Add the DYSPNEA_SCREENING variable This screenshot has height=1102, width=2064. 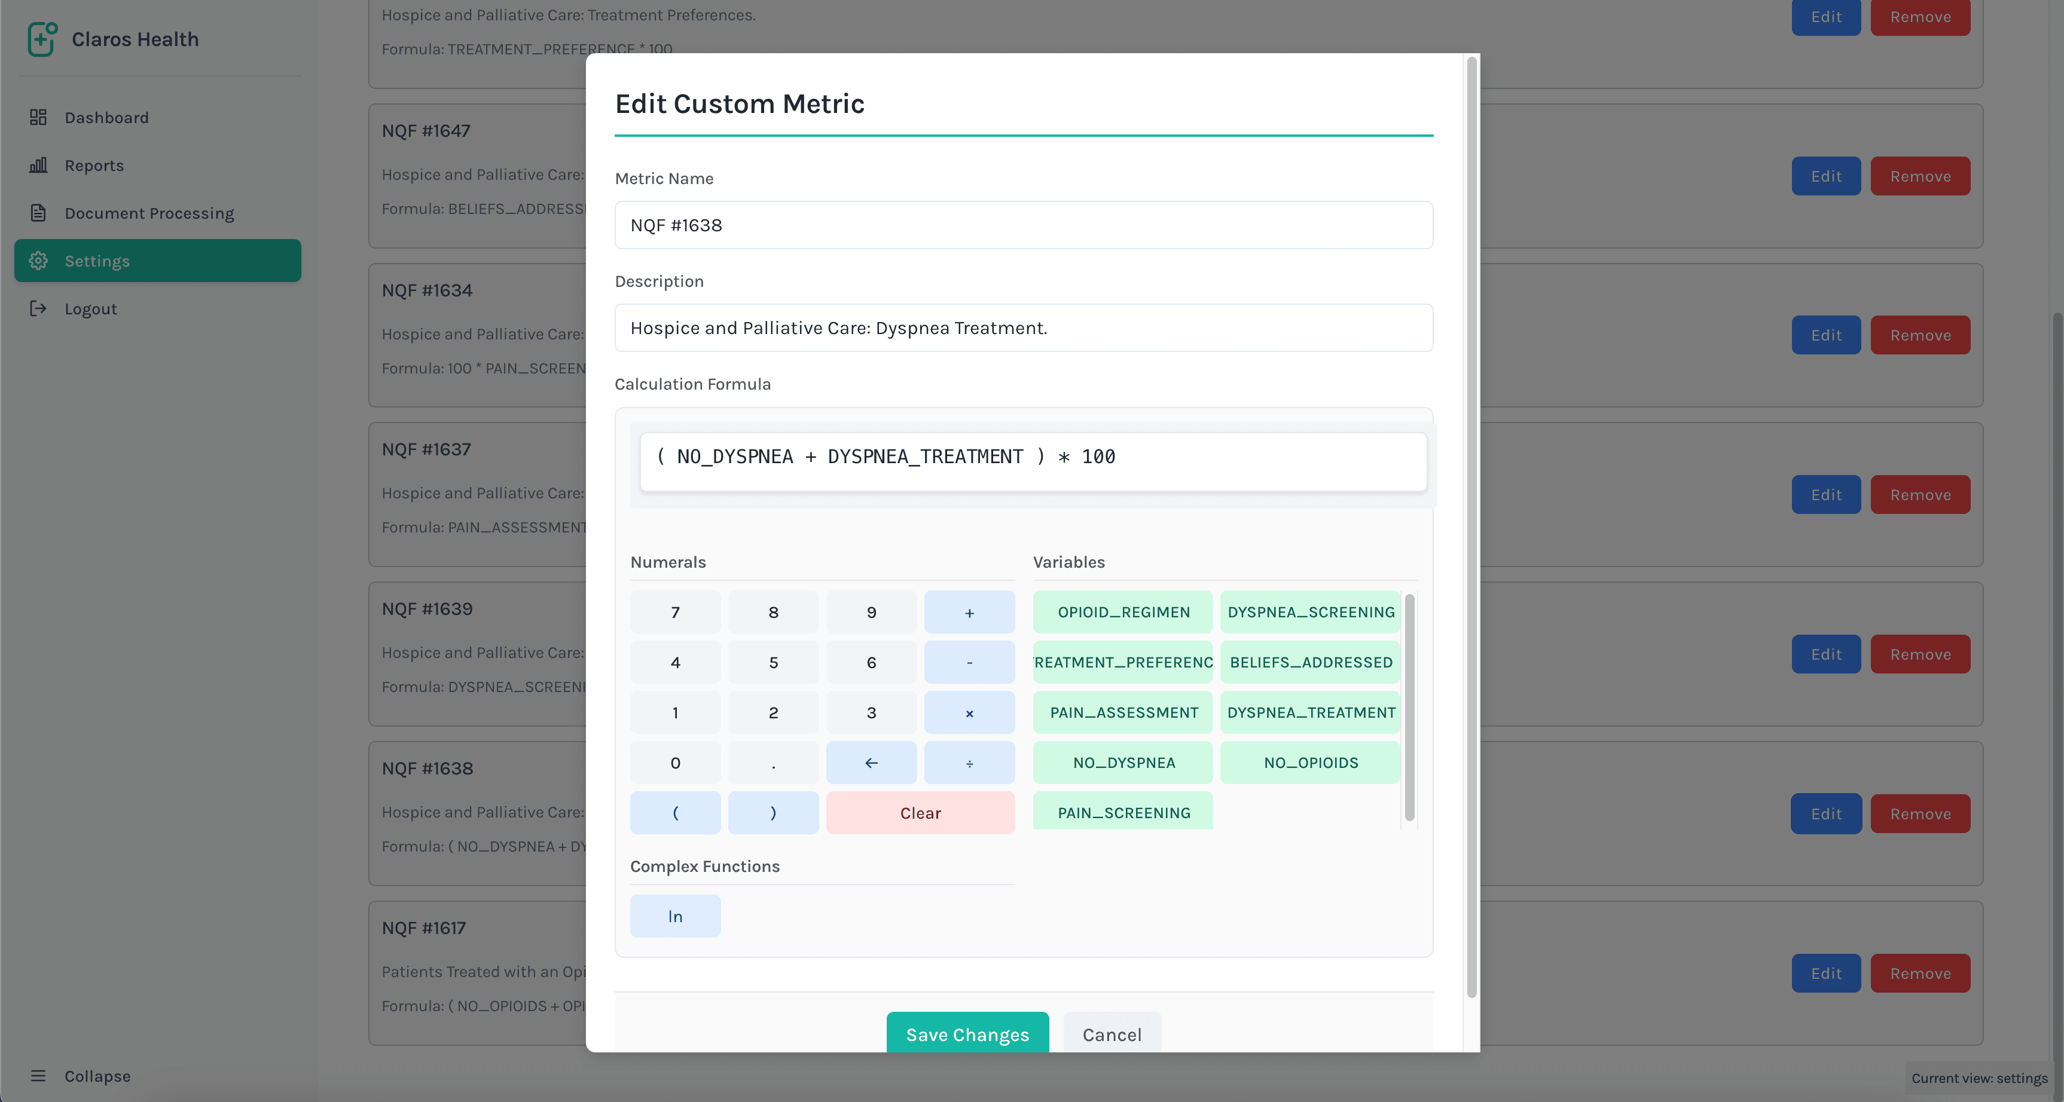click(x=1311, y=612)
